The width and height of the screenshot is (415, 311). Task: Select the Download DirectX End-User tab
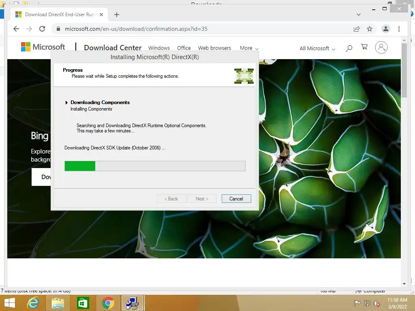(59, 15)
